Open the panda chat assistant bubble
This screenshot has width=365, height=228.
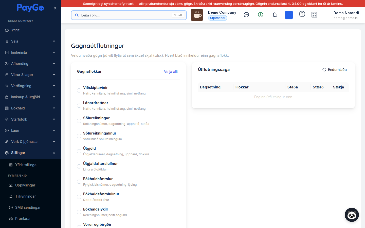(x=352, y=215)
